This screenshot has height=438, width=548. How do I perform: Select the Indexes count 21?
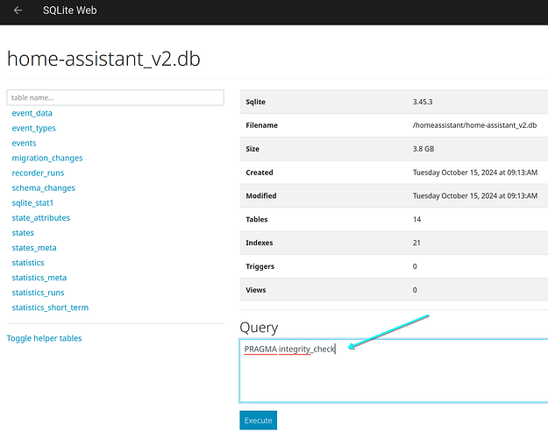coord(416,243)
